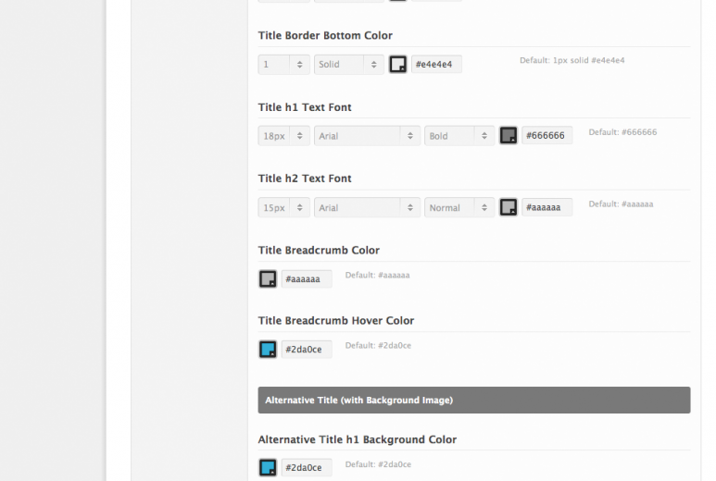The width and height of the screenshot is (716, 481).
Task: Open the Arial font dropdown for h1
Action: 367,136
